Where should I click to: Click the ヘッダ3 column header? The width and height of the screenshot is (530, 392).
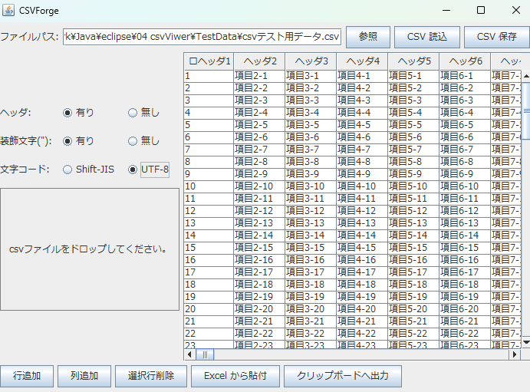(x=311, y=61)
